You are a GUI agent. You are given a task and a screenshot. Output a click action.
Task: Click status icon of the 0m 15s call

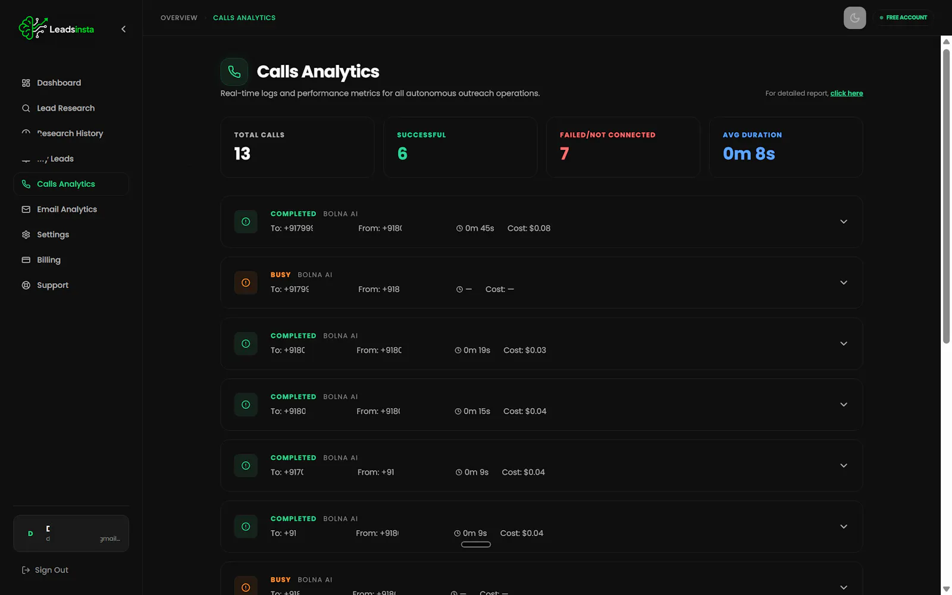click(x=246, y=405)
